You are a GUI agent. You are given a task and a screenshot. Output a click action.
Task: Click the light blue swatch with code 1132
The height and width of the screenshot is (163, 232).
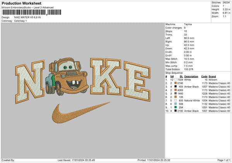[176, 104]
